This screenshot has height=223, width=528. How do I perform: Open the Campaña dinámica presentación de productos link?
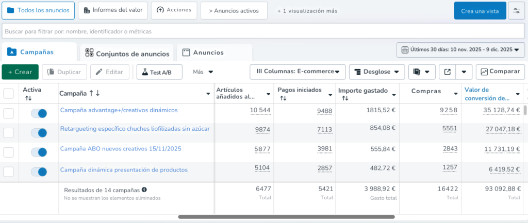pyautogui.click(x=124, y=169)
